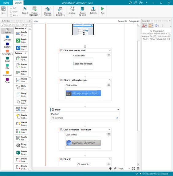Click Export to Excel

(83, 11)
